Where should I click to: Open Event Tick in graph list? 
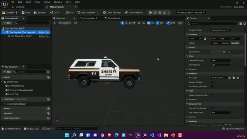click(14, 94)
